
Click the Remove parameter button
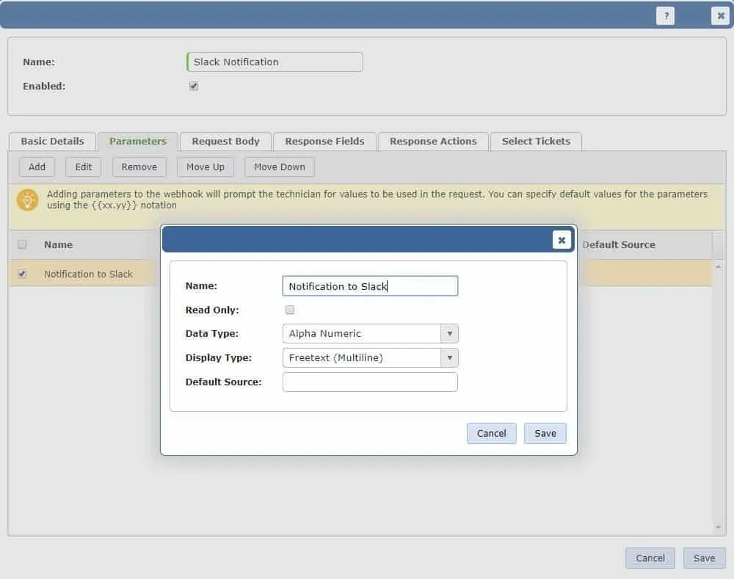[x=139, y=167]
